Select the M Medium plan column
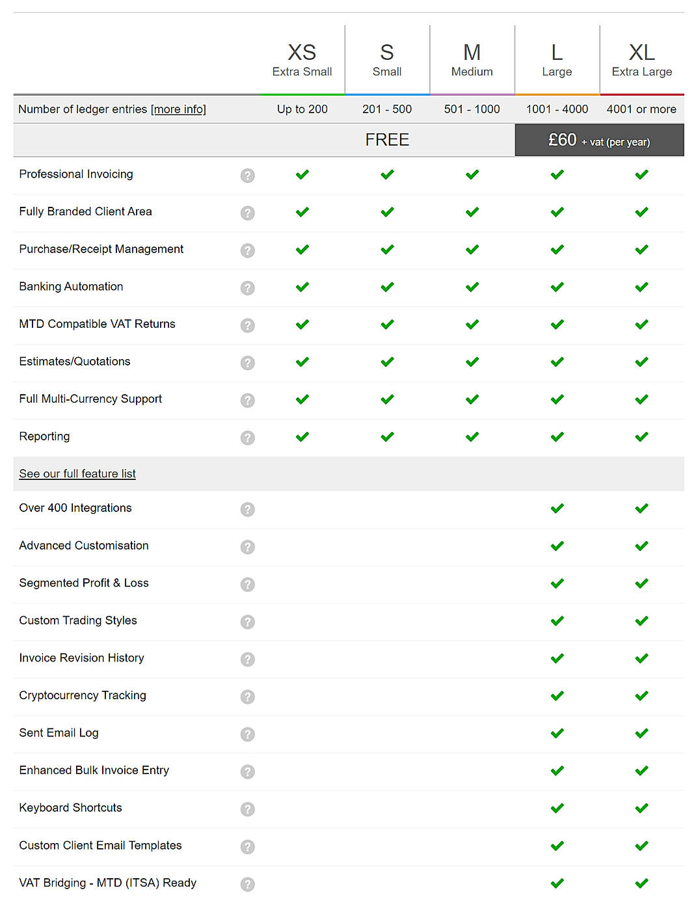Screen dimensions: 696x897 pos(472,59)
